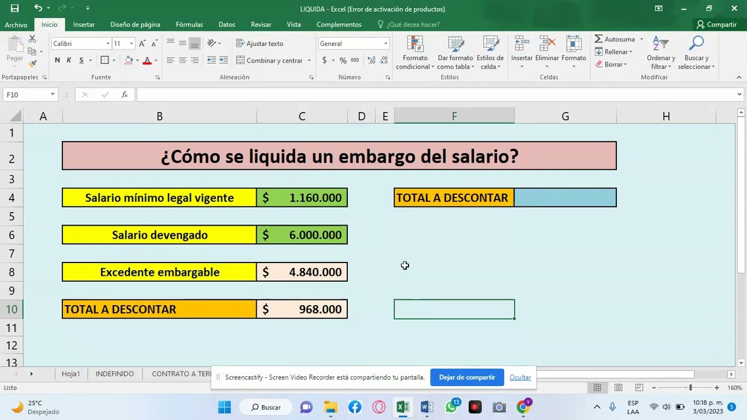The width and height of the screenshot is (747, 420).
Task: Click Combinar y centrar button
Action: coord(270,61)
